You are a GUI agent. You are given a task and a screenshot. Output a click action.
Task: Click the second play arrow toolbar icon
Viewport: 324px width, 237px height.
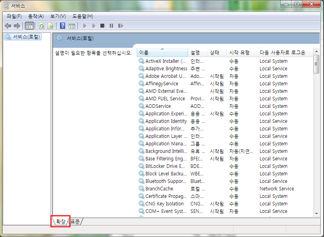(x=94, y=26)
